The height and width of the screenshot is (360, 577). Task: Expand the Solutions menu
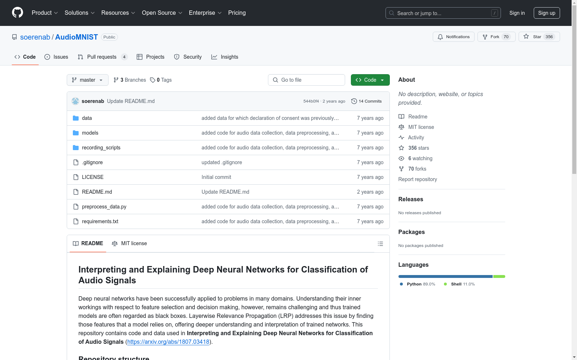(80, 13)
